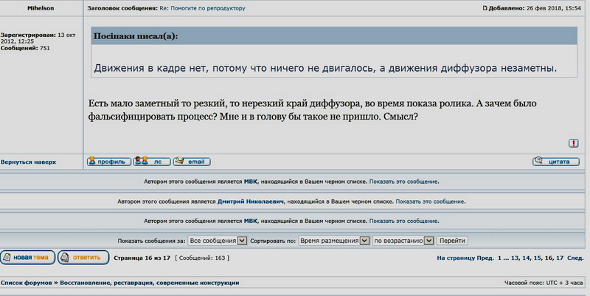Screen dimensions: 590x296
Task: Click the Перейти button
Action: coord(452,241)
